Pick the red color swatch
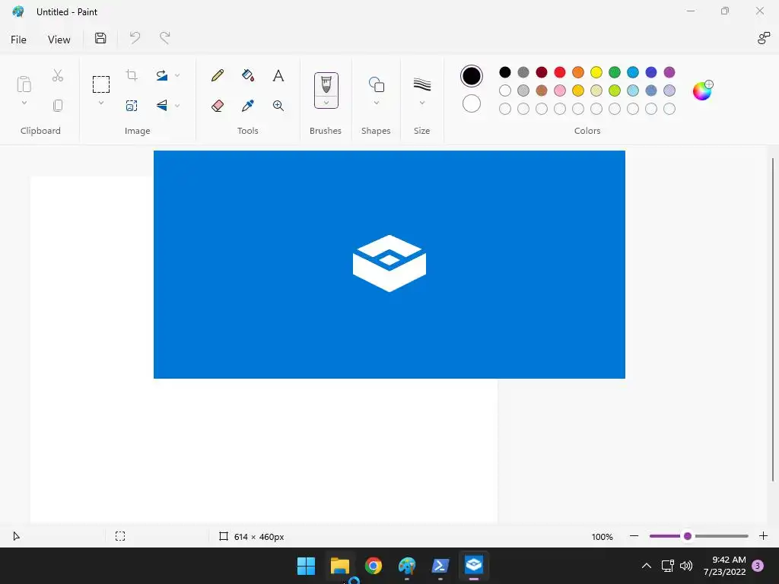 tap(559, 72)
